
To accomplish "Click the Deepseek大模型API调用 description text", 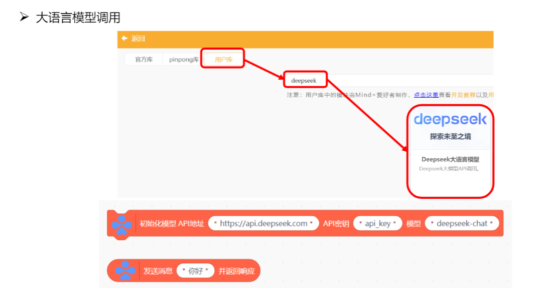I will pyautogui.click(x=449, y=169).
